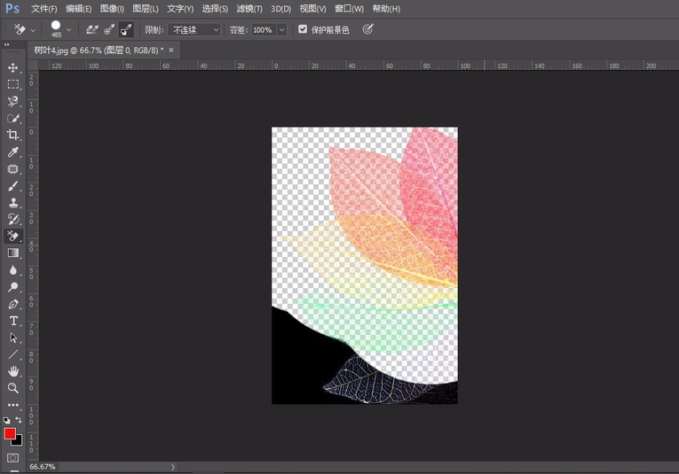
Task: Expand the 容差 tolerance dropdown arrow
Action: [x=281, y=29]
